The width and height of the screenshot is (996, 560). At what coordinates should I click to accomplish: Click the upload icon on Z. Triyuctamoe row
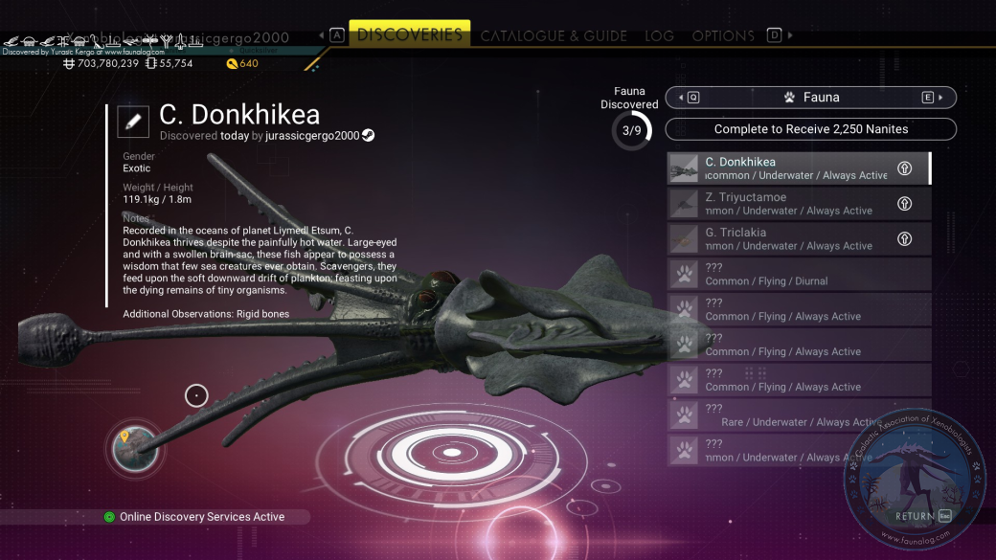pos(904,204)
